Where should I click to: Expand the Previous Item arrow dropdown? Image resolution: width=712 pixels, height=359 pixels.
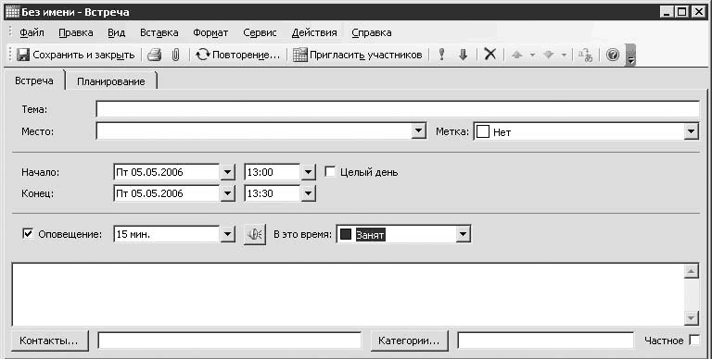(532, 56)
